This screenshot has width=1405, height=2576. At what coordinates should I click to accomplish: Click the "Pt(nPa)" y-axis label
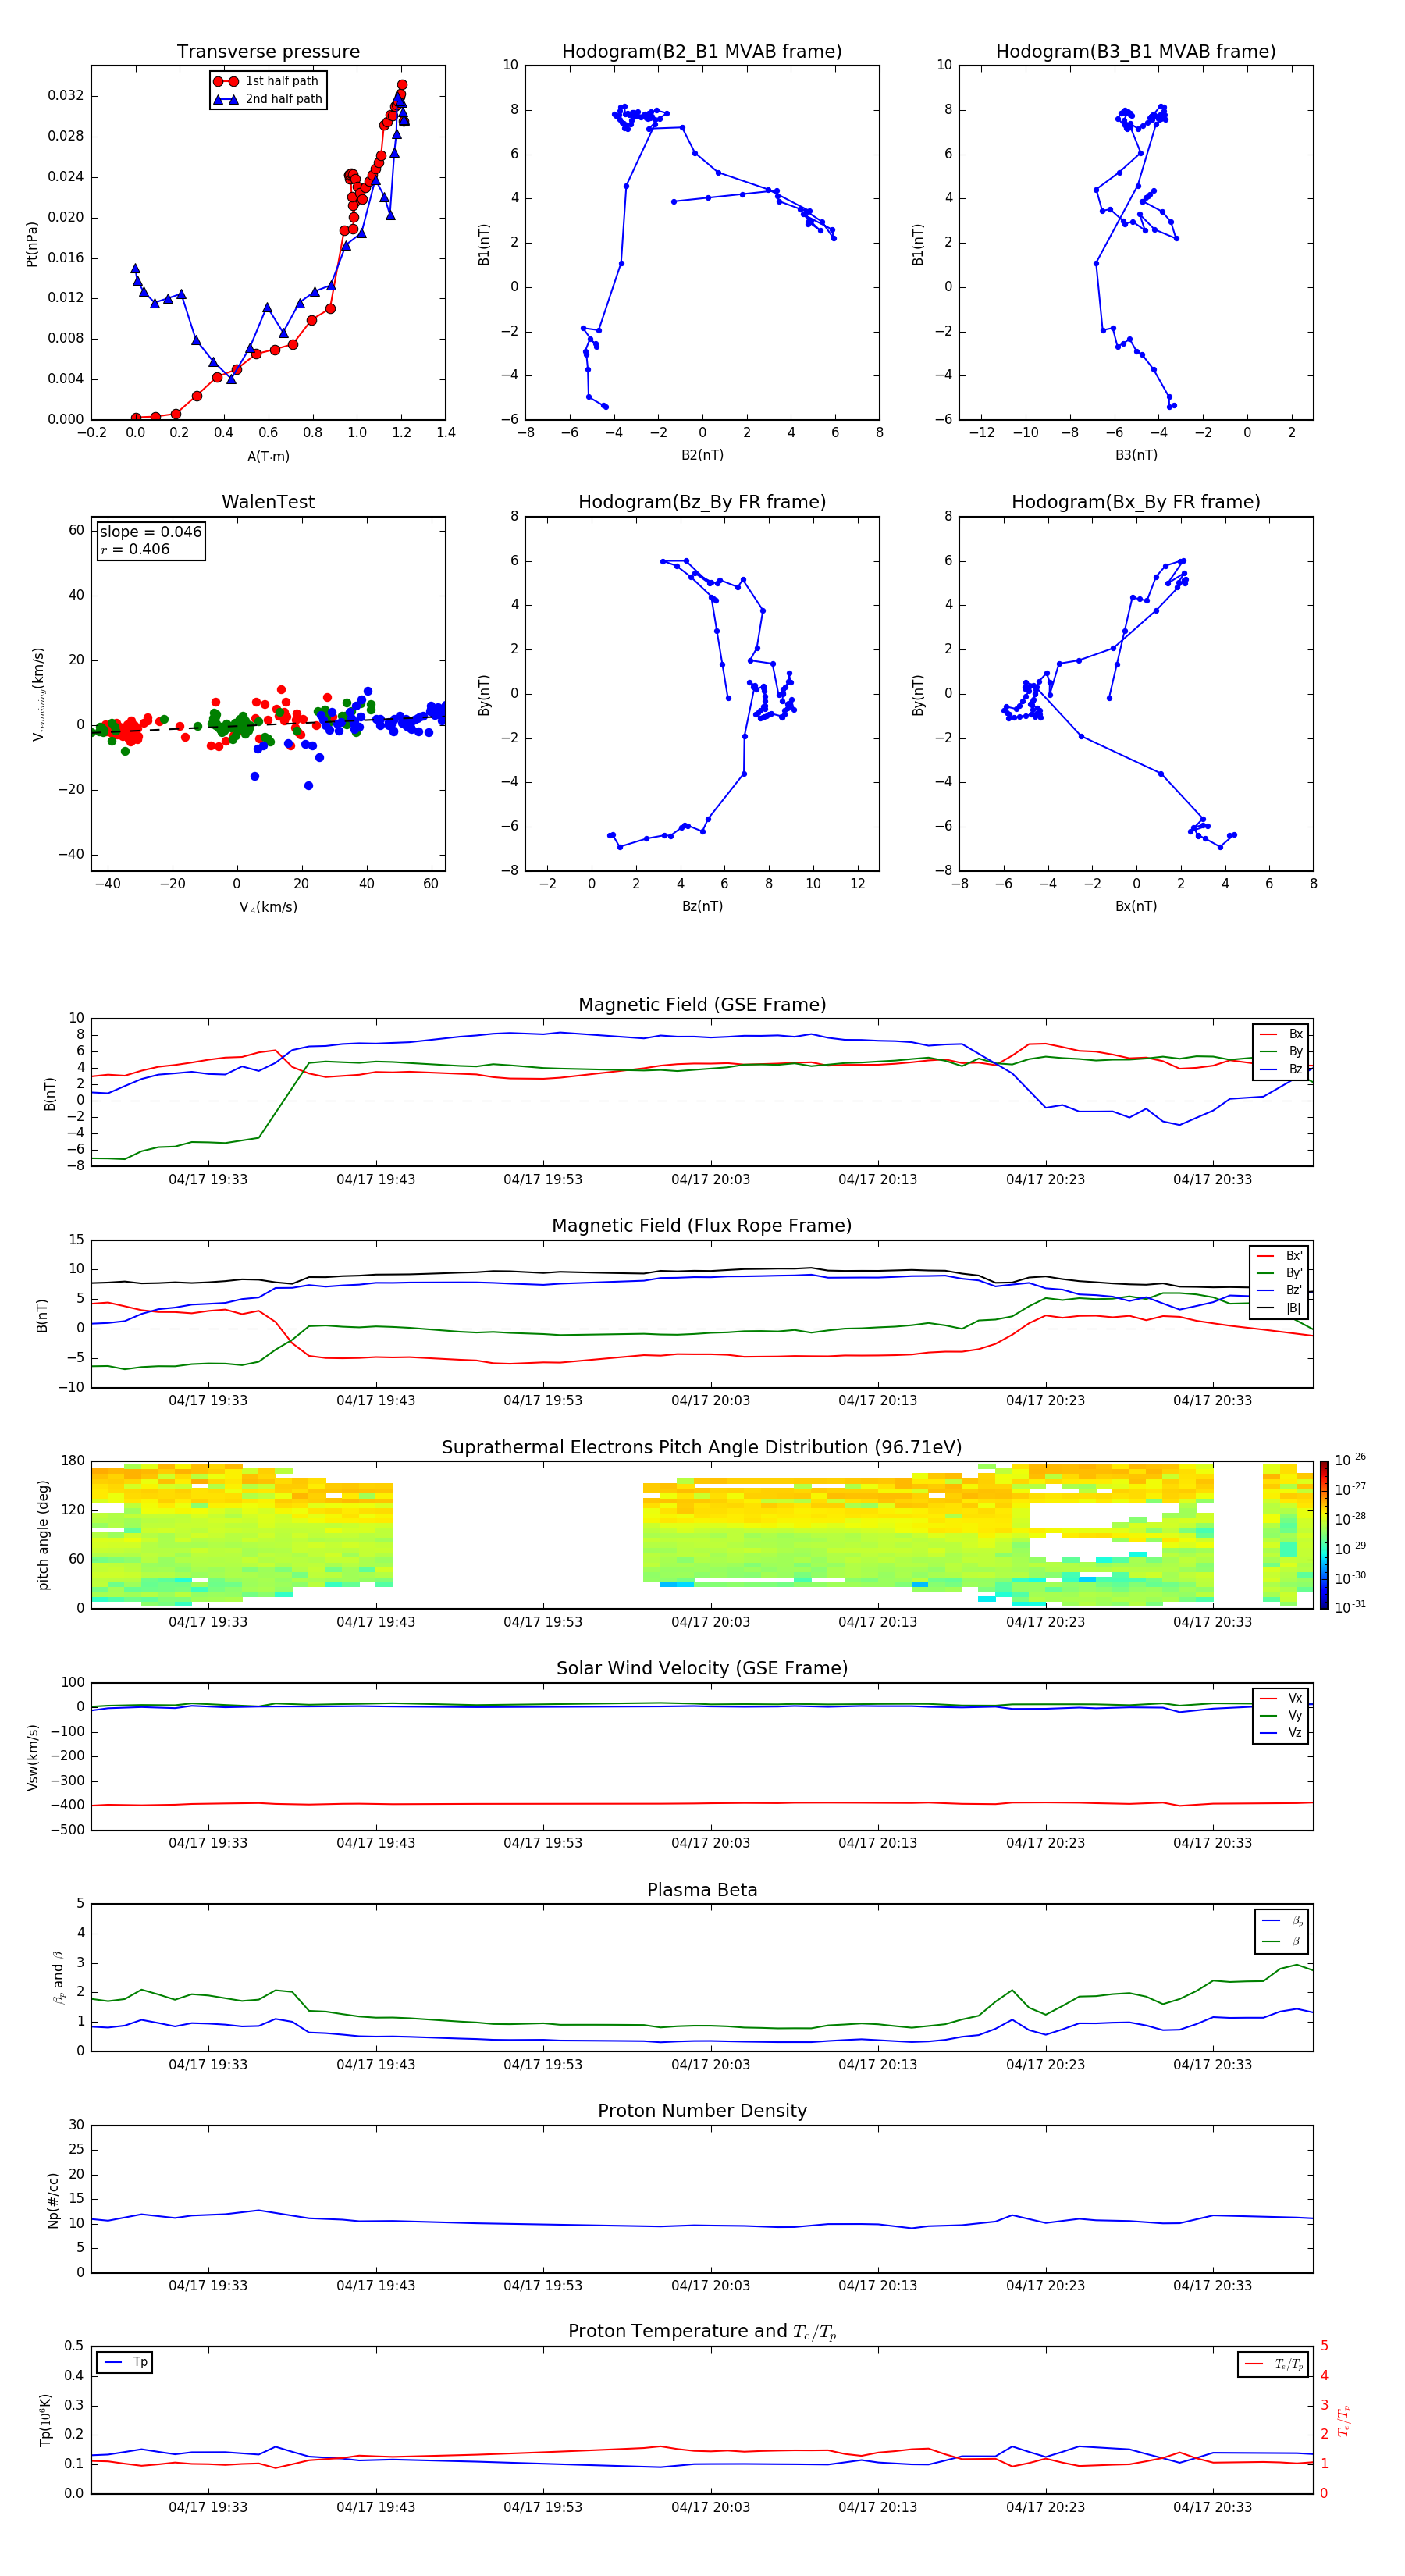pyautogui.click(x=32, y=243)
